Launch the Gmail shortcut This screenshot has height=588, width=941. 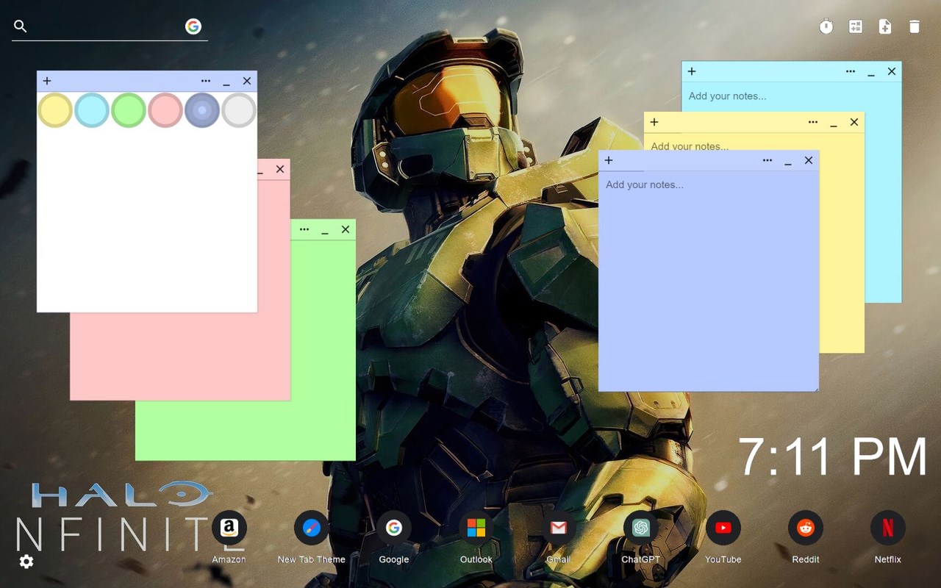coord(559,528)
